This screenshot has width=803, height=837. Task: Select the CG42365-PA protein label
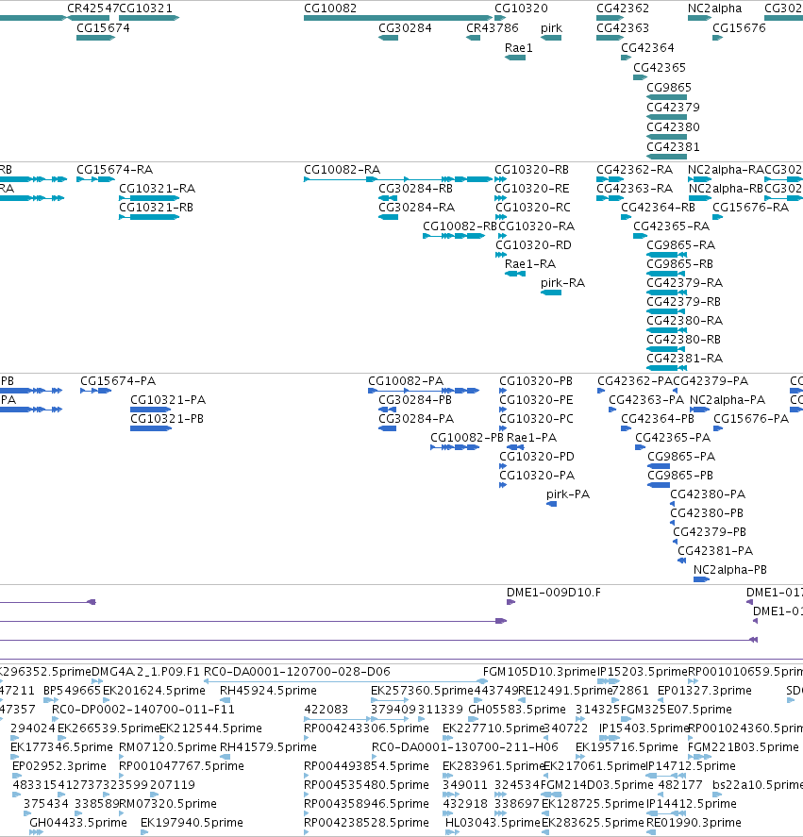(673, 438)
